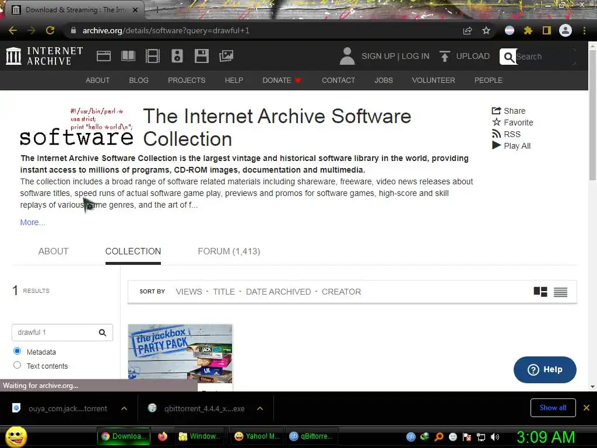The image size is (597, 448).
Task: Switch to tile grid view
Action: [540, 292]
